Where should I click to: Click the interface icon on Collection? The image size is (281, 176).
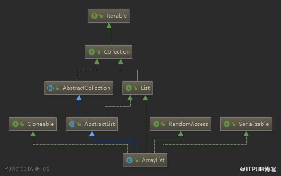[92, 52]
